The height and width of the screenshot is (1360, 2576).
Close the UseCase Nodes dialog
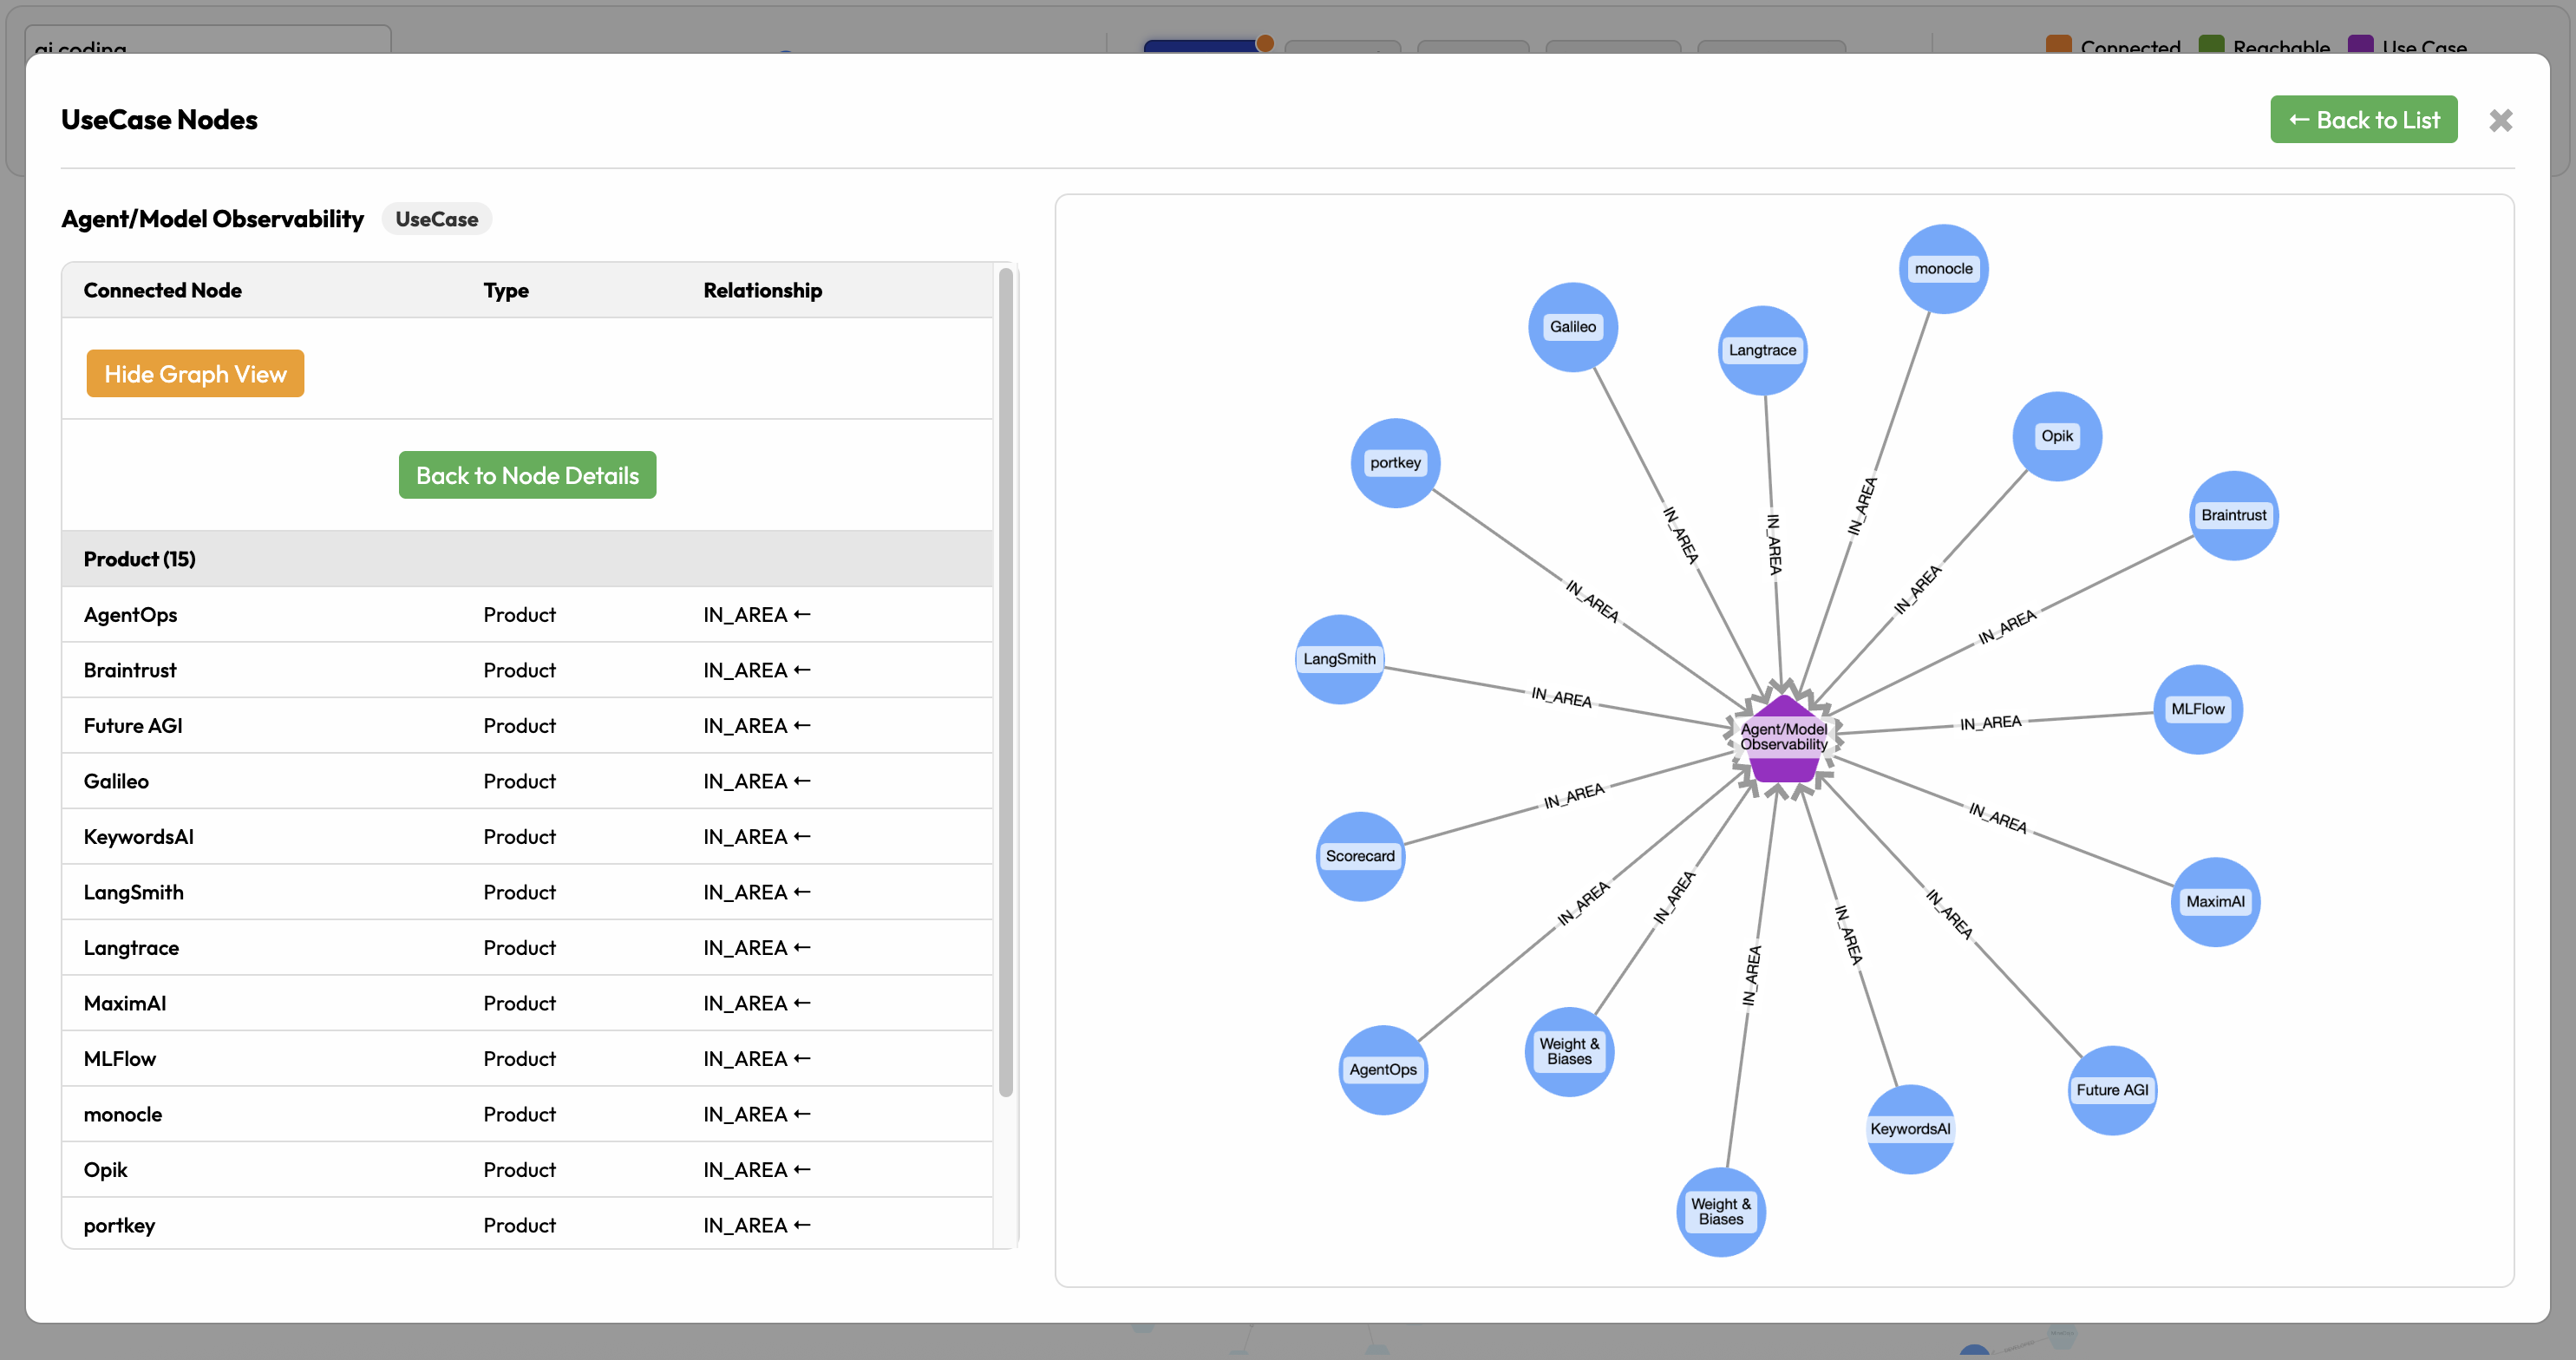click(2500, 120)
